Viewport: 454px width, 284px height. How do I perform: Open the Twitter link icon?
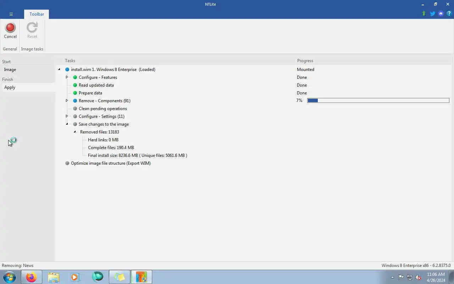(x=432, y=13)
